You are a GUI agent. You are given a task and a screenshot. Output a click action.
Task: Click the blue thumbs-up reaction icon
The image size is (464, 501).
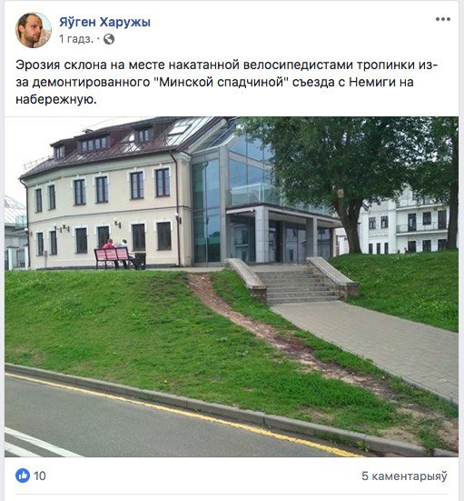[x=23, y=476]
